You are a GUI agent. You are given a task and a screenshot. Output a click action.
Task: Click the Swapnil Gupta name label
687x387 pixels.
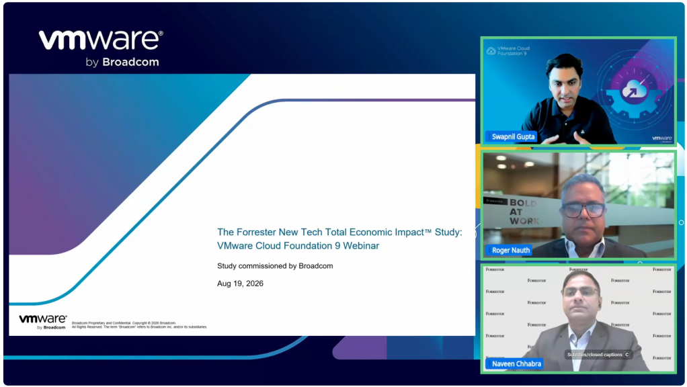513,136
